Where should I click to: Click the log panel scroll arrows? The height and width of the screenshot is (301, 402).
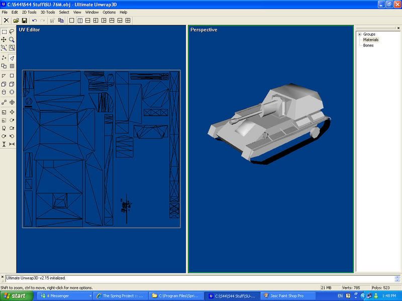click(397, 278)
